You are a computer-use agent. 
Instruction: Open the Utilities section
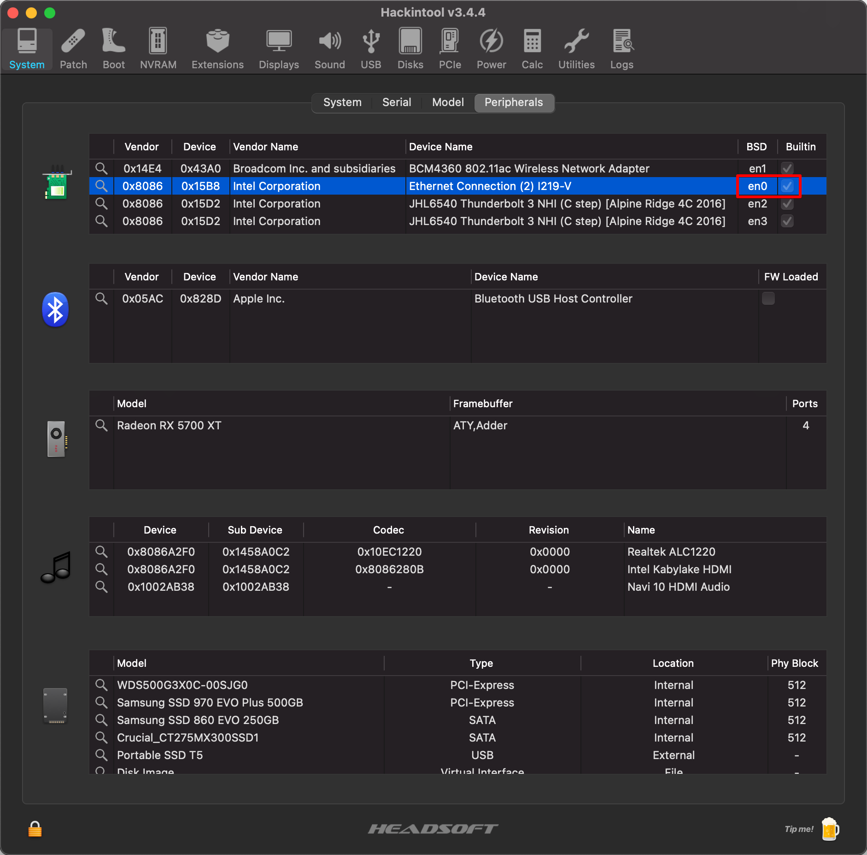coord(576,49)
